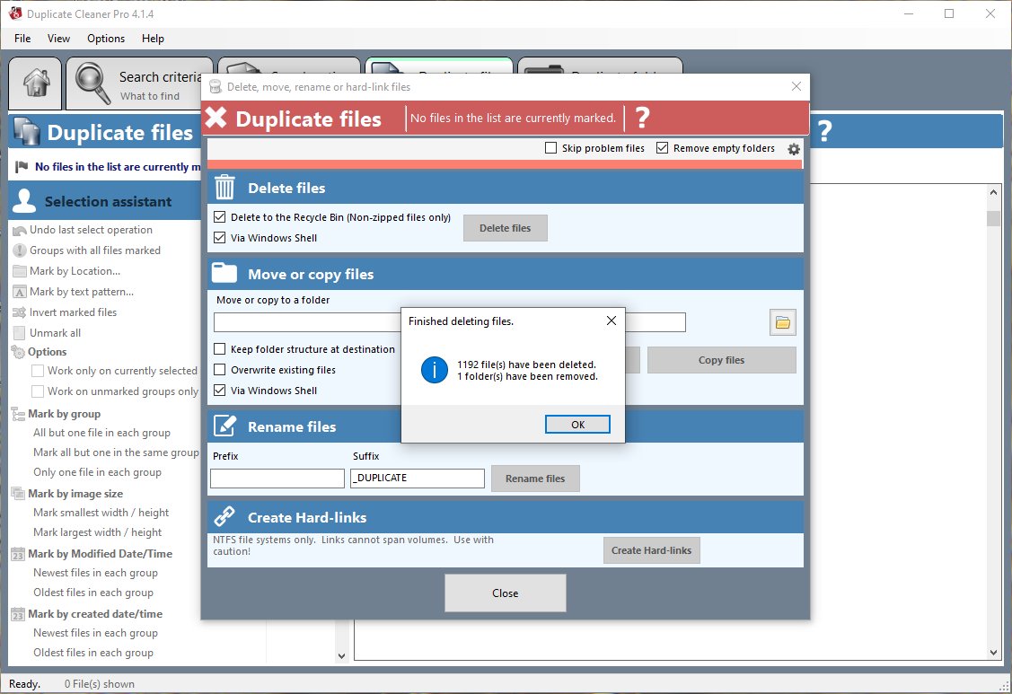This screenshot has height=694, width=1012.
Task: Open the Help menu
Action: pos(153,38)
